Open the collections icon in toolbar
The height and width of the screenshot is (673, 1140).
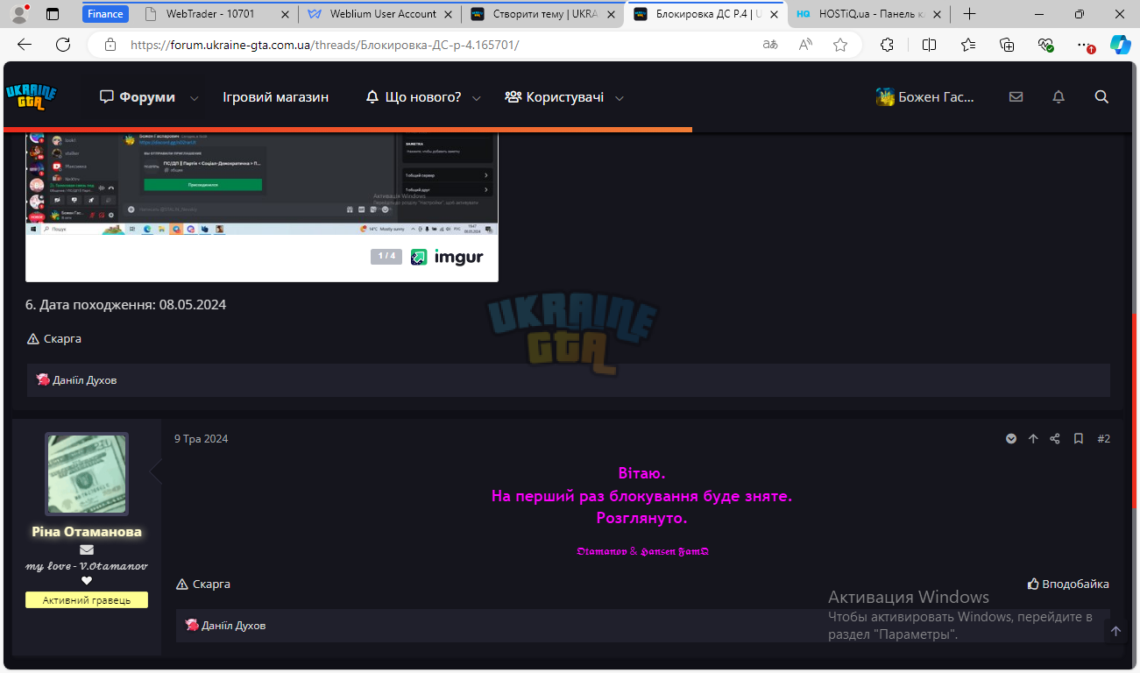coord(1007,45)
